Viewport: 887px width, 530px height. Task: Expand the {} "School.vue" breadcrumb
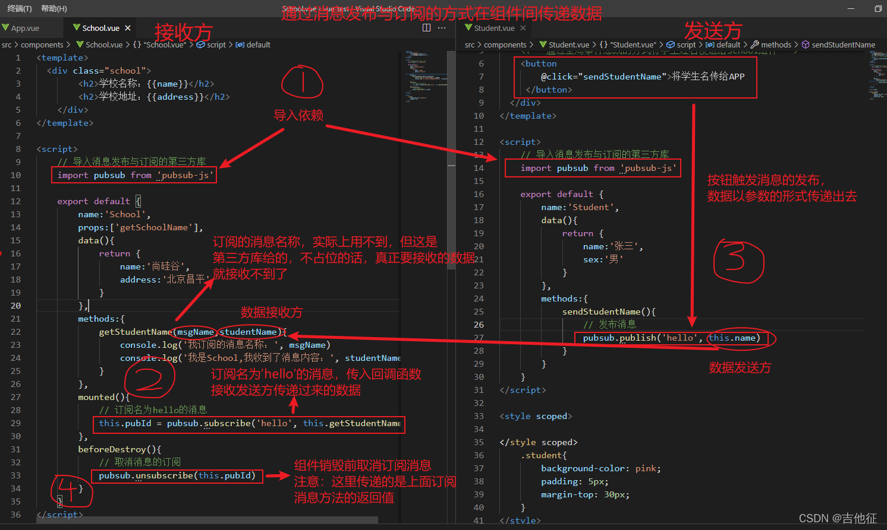point(160,45)
